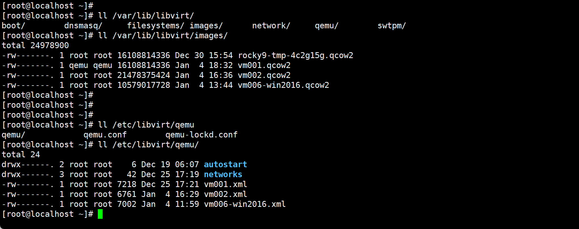Click the swtpm/ directory completion
The image size is (579, 229).
(x=392, y=26)
